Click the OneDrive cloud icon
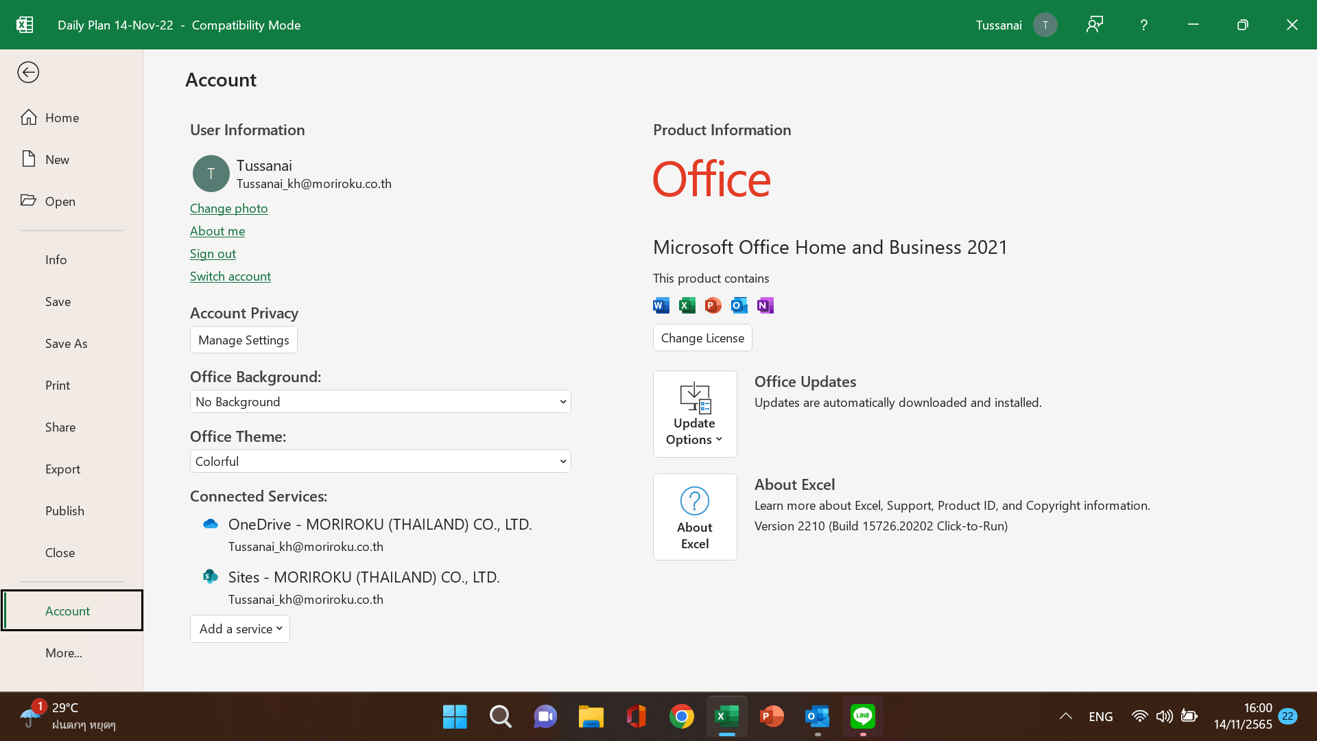 211,524
